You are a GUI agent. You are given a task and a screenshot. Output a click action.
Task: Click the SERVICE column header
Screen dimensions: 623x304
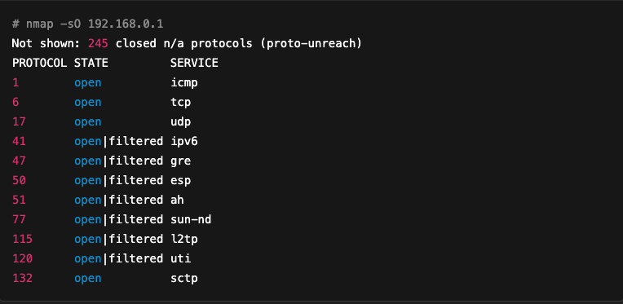click(194, 63)
